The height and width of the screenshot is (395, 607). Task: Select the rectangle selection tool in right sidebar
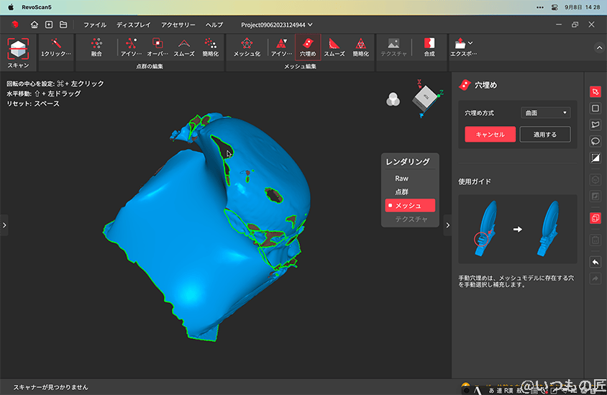[x=595, y=108]
